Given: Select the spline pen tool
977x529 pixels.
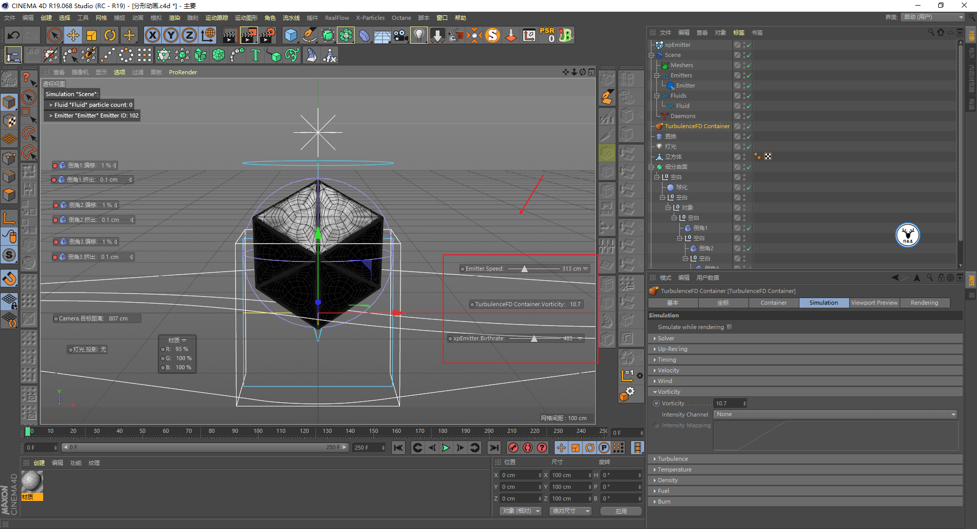Looking at the screenshot, I should pos(309,35).
